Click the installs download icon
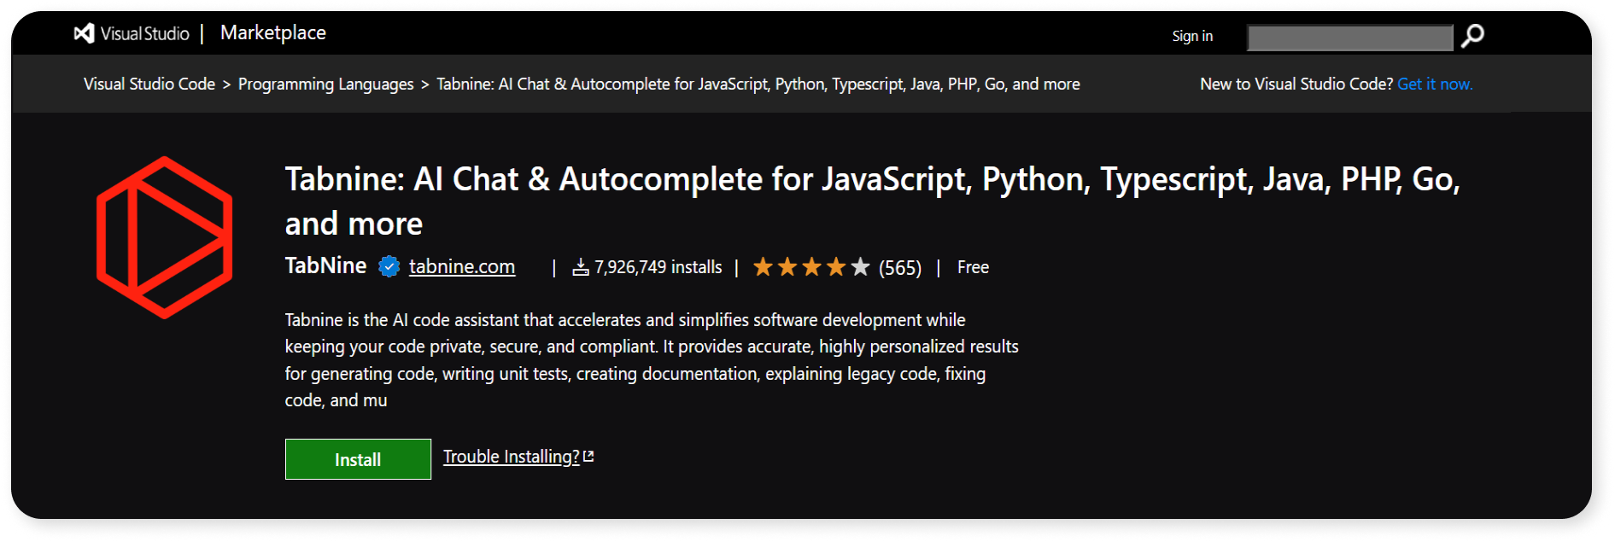 click(581, 267)
